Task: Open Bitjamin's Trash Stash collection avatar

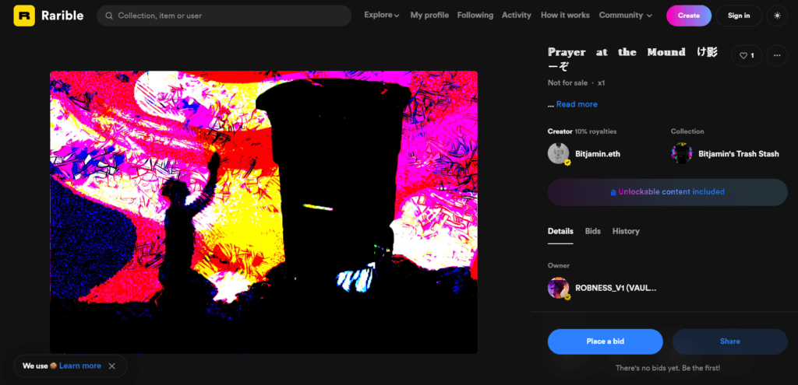Action: pos(681,153)
